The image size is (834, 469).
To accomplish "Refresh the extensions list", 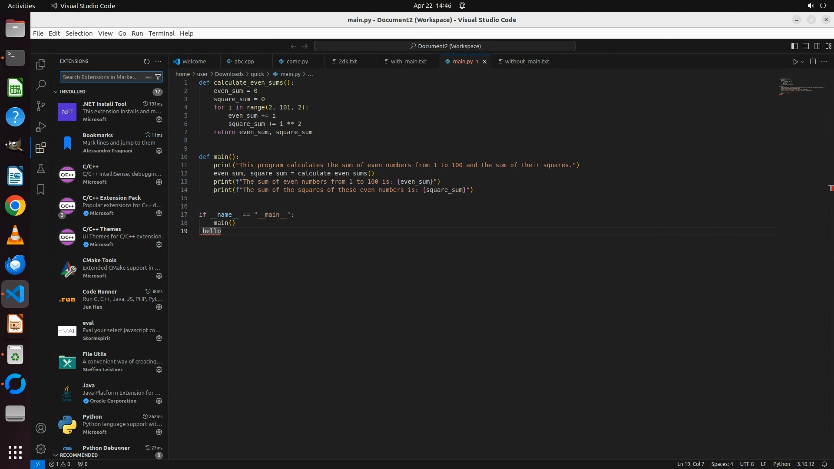I will pyautogui.click(x=146, y=62).
